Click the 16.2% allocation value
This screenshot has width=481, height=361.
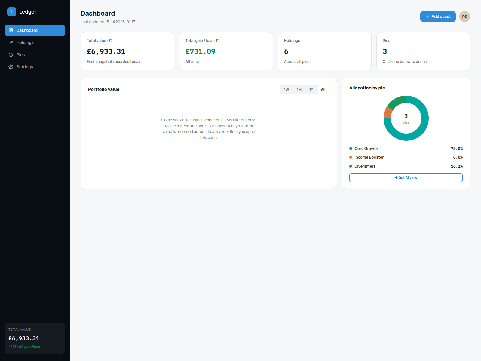(457, 166)
